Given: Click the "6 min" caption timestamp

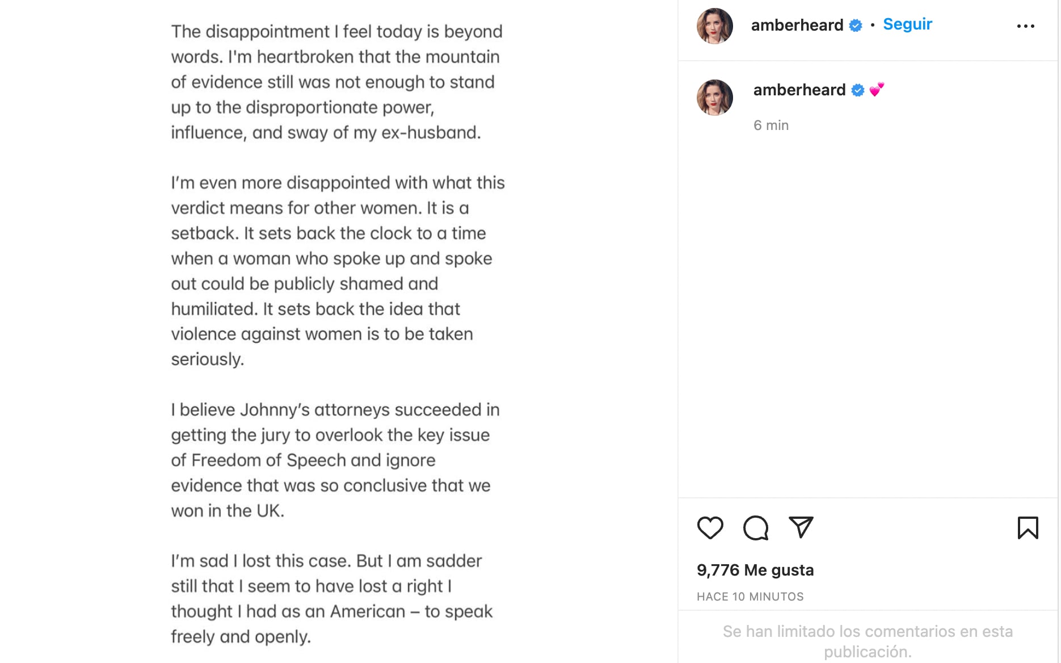Looking at the screenshot, I should [771, 125].
